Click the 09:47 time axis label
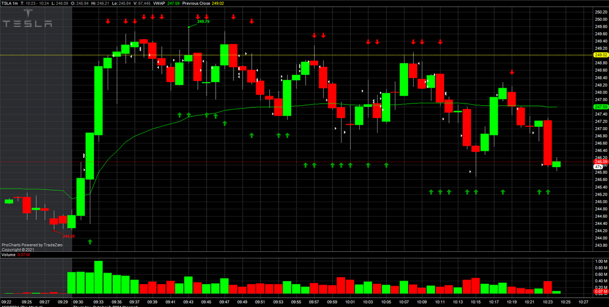The height and width of the screenshot is (307, 609). pyautogui.click(x=224, y=302)
